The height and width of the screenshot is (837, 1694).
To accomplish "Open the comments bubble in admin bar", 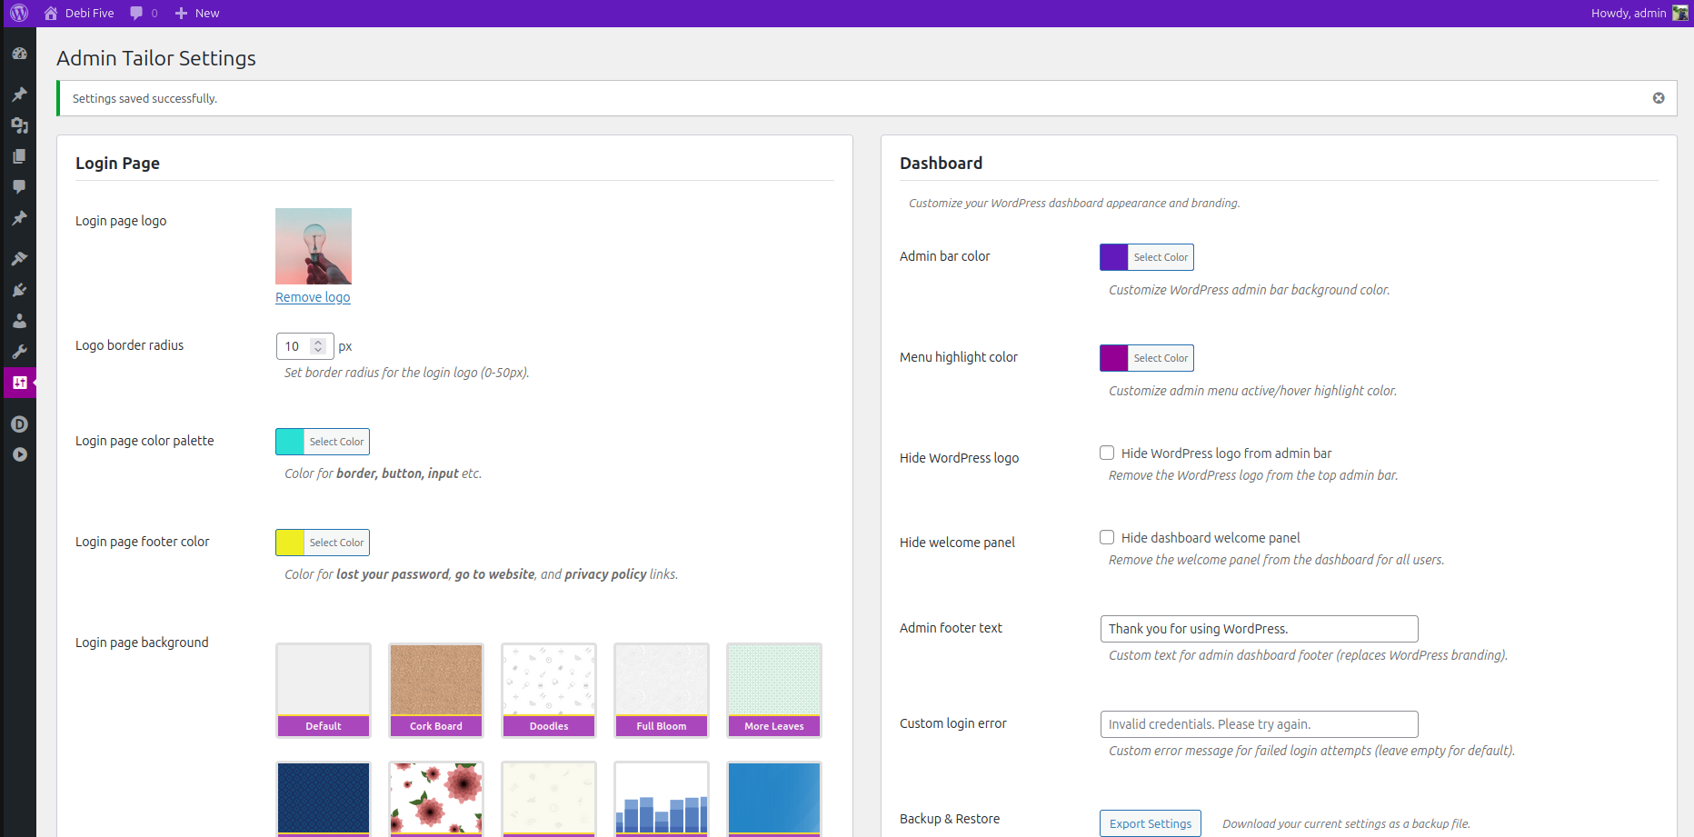I will (x=144, y=13).
